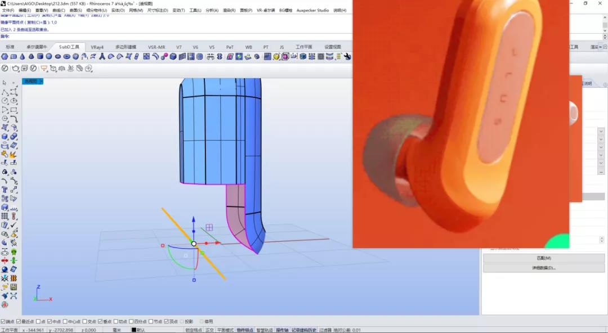This screenshot has height=333, width=608.
Task: Click the 详细数据(D)... button
Action: (x=544, y=268)
